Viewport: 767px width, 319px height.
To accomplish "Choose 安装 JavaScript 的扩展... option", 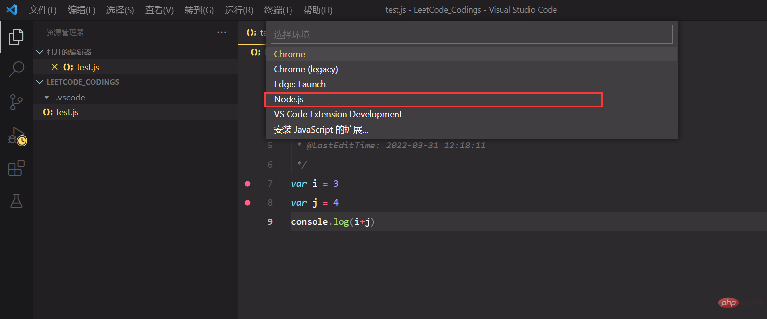I will [321, 130].
